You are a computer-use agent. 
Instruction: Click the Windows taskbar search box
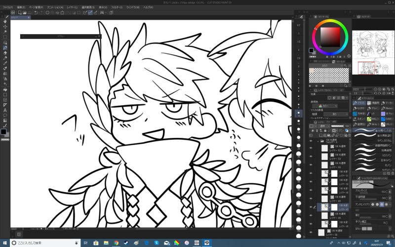(45, 243)
